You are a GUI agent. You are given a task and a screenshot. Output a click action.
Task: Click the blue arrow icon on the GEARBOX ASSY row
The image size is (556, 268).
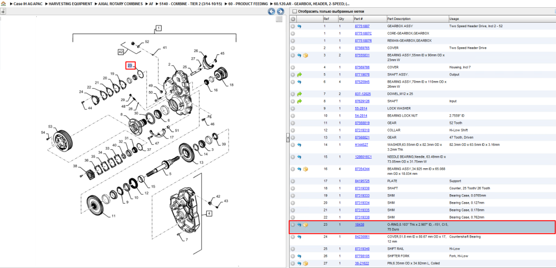299,26
